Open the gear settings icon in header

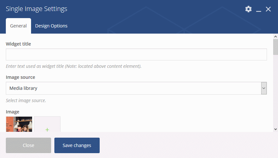tap(249, 9)
